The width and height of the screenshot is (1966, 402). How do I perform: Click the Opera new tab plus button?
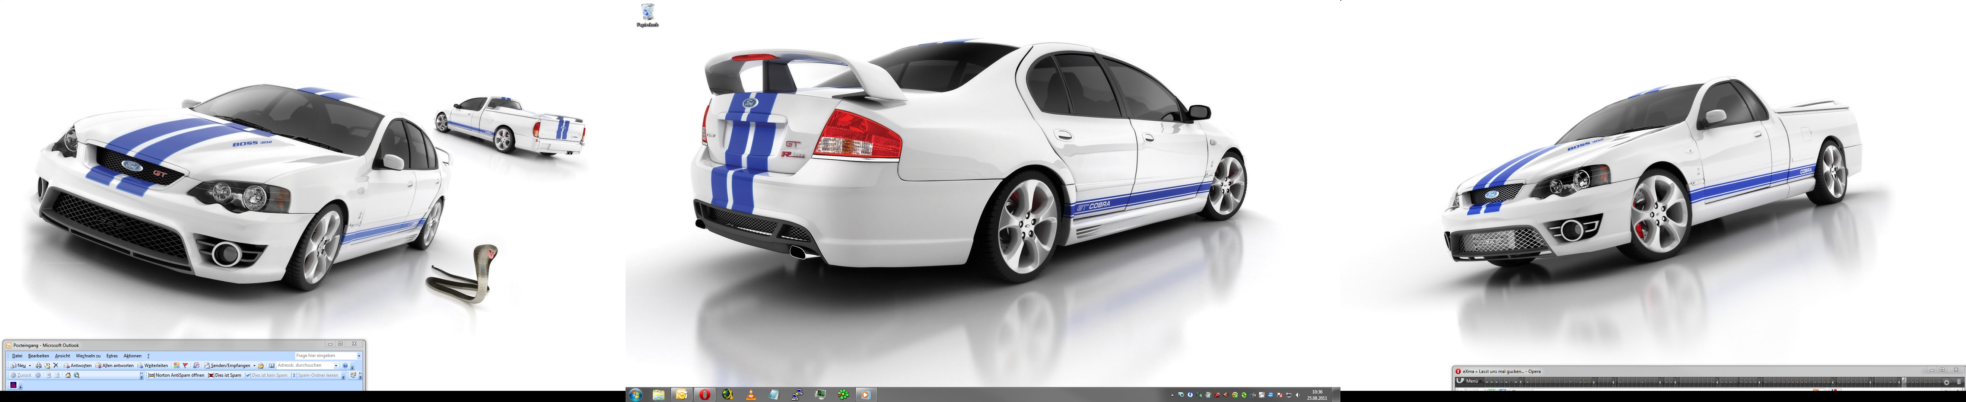point(1946,383)
